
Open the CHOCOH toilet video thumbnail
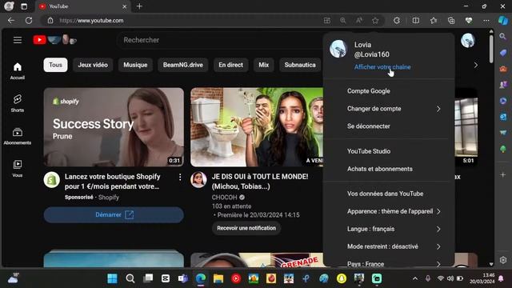point(257,127)
